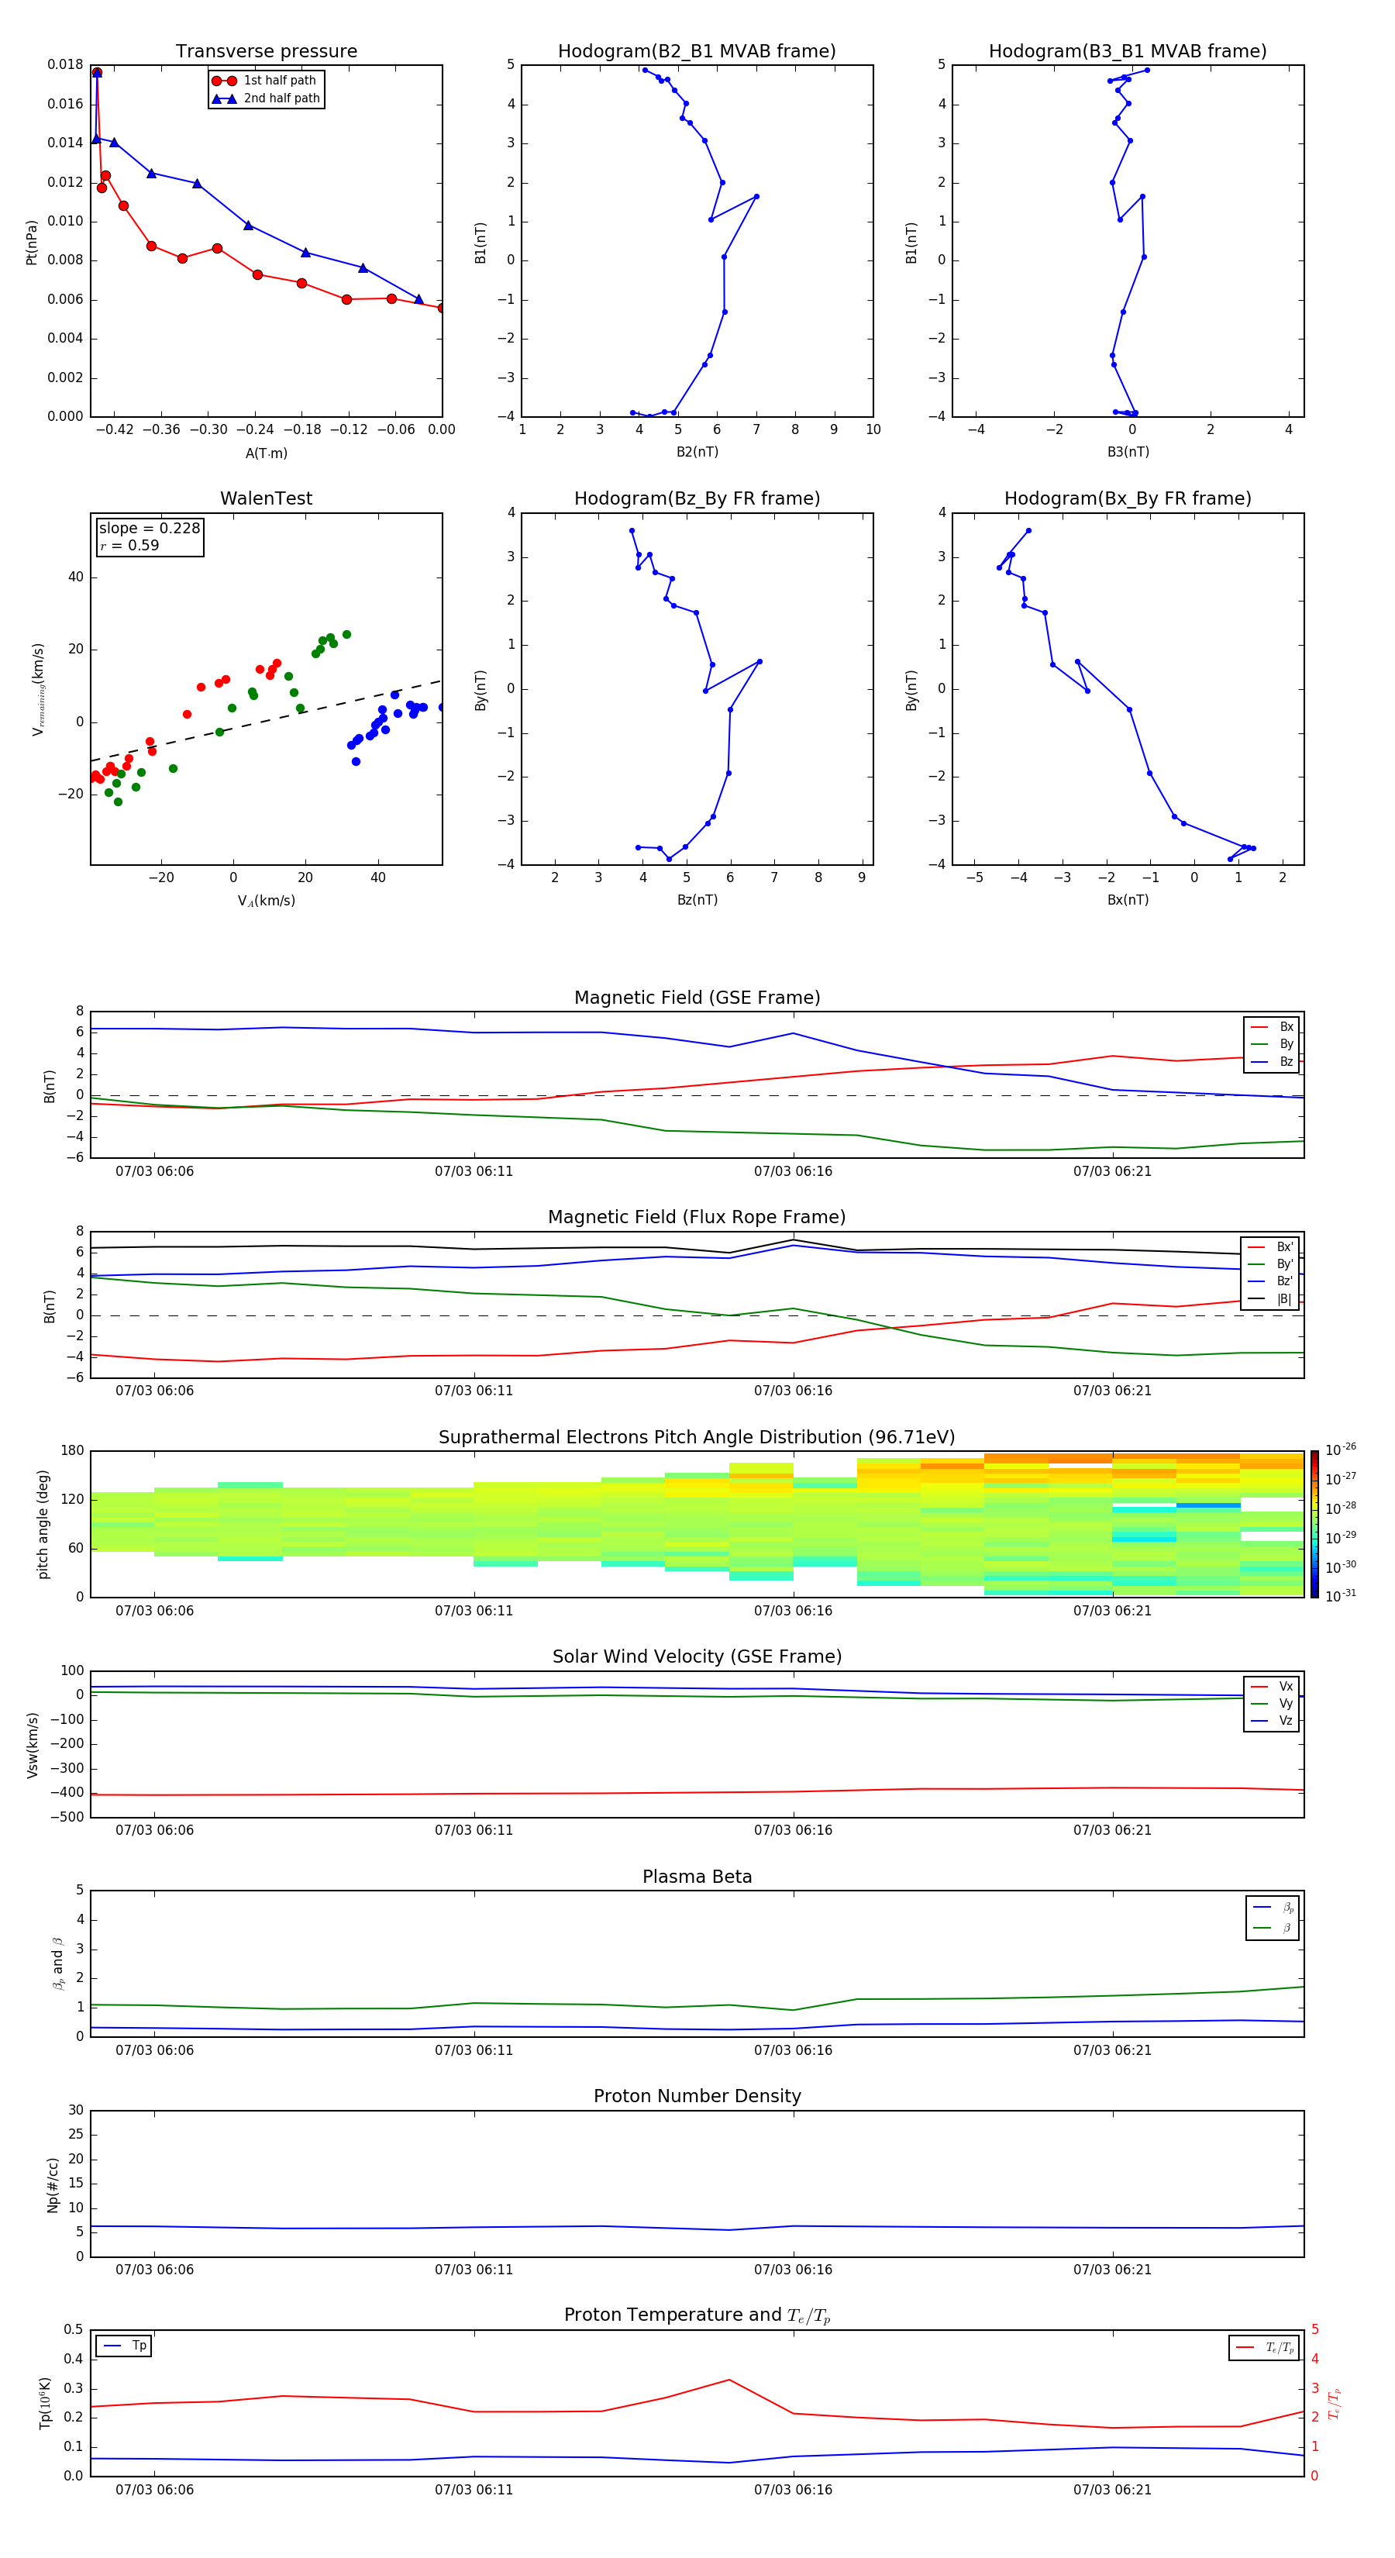Click the "Hodogram(Bz_By FR frame)" title
This screenshot has height=2558, width=1395.
pyautogui.click(x=697, y=498)
